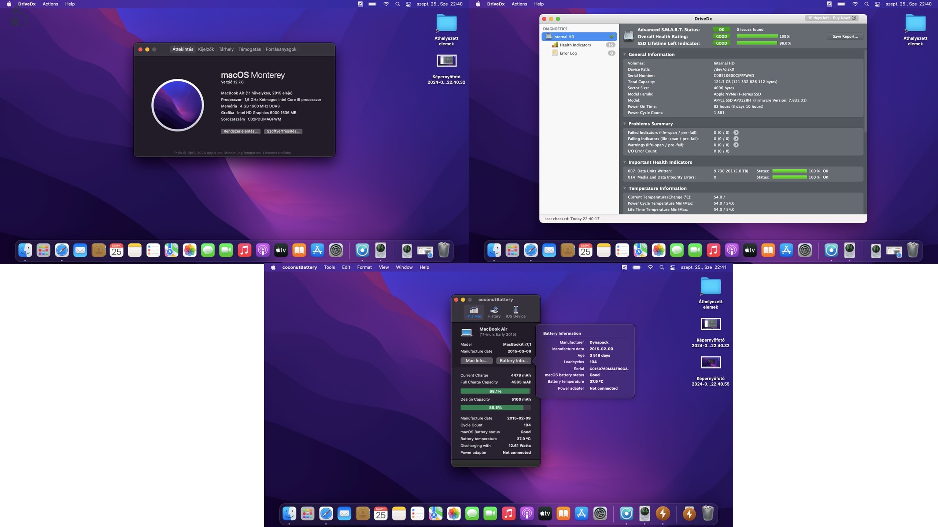Collapse Important Health Indicators section

pyautogui.click(x=625, y=162)
